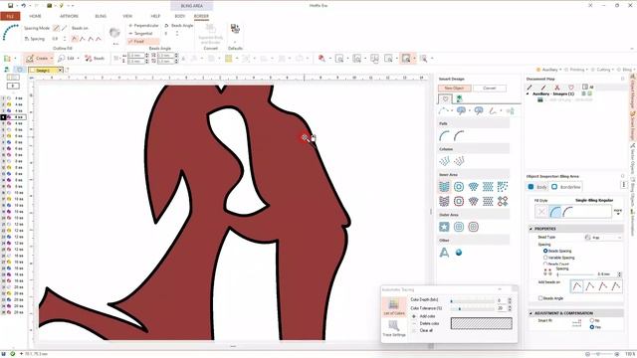Select Inner Area four-diamond motif icon
Screen dimensions: 637x358
click(x=503, y=201)
